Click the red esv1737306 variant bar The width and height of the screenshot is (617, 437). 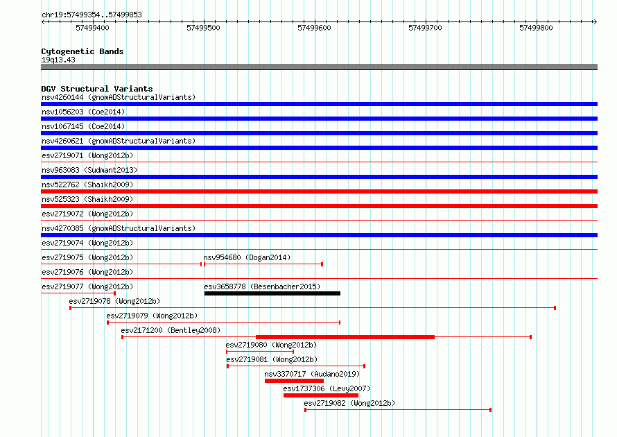[x=321, y=395]
